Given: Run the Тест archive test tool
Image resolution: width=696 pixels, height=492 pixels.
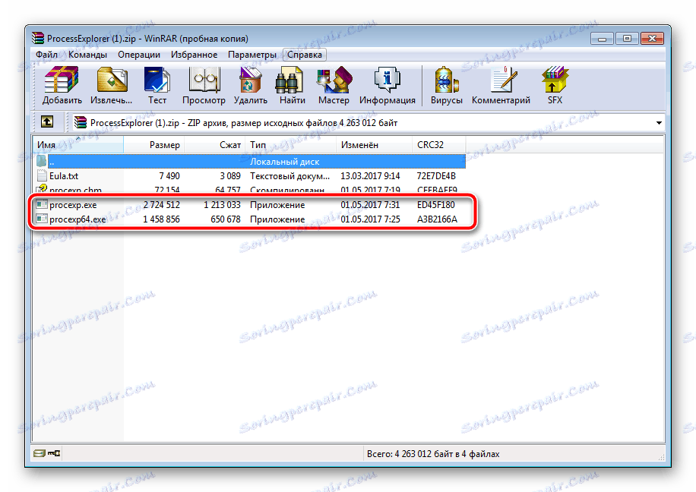Looking at the screenshot, I should click(x=157, y=86).
